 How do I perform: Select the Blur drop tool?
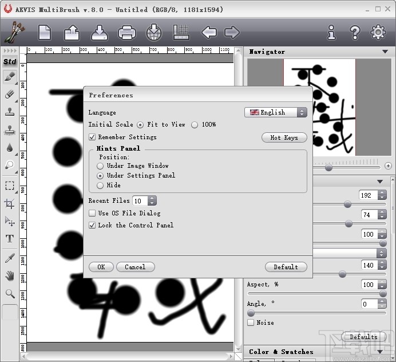[10, 147]
